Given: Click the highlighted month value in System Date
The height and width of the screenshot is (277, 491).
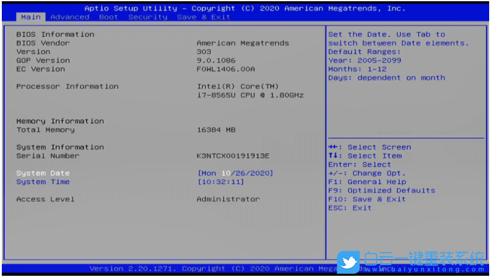Looking at the screenshot, I should [227, 173].
